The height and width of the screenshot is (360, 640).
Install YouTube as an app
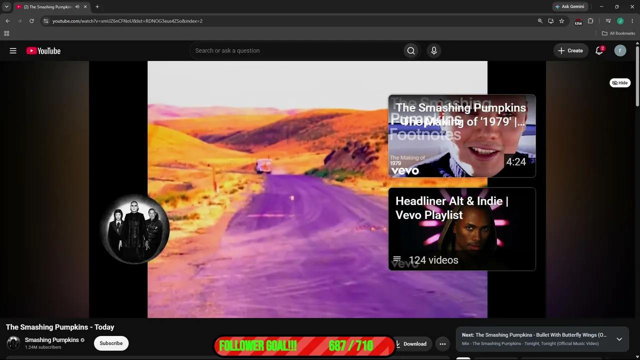coord(551,21)
